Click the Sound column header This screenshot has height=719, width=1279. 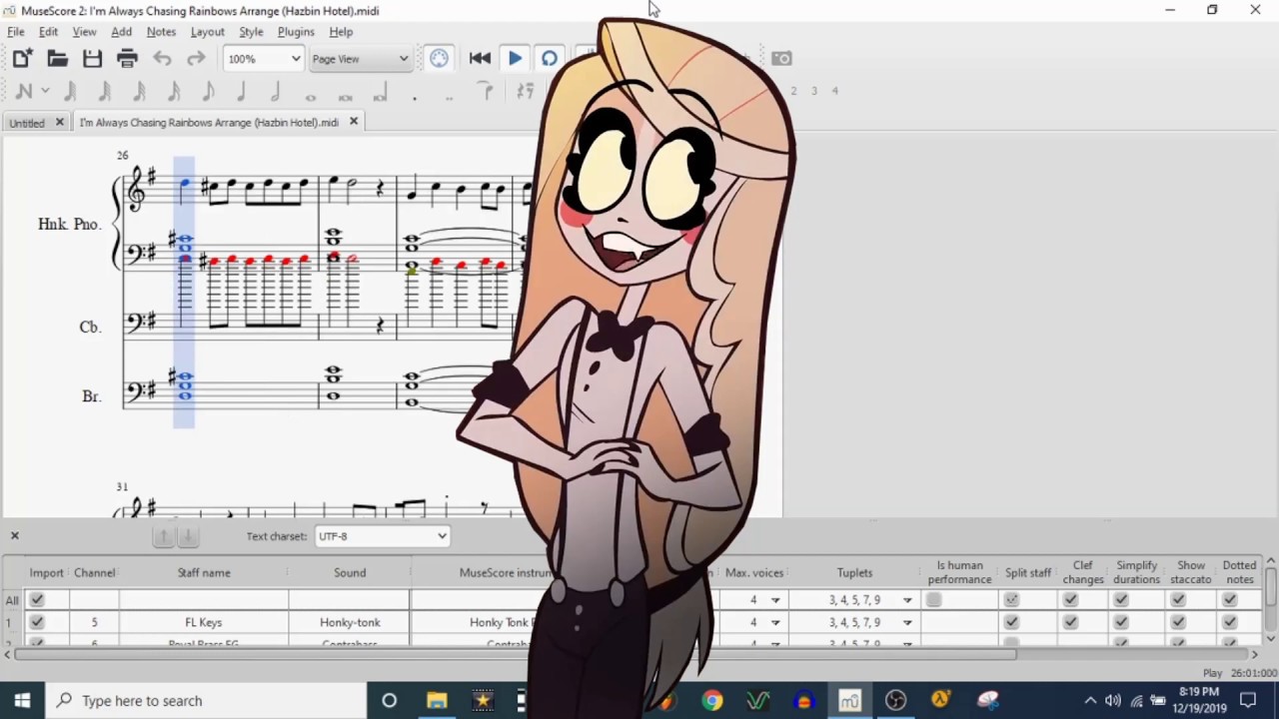point(350,573)
